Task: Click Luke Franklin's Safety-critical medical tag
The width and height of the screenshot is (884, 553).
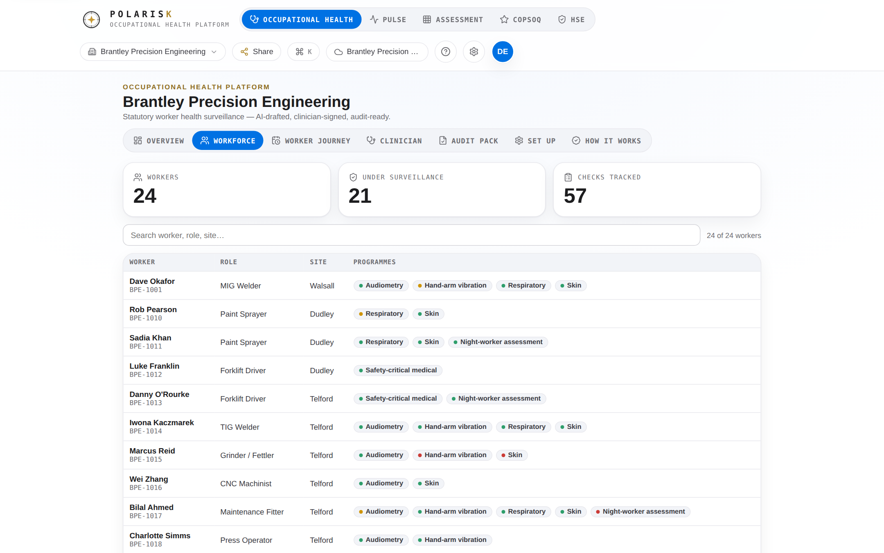Action: pos(398,370)
